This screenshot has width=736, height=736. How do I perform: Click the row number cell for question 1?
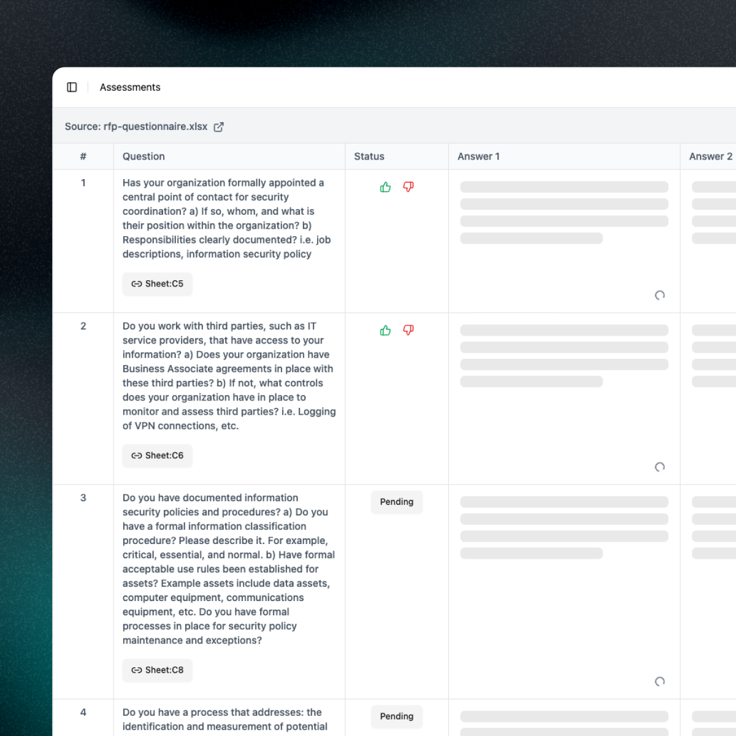coord(83,182)
